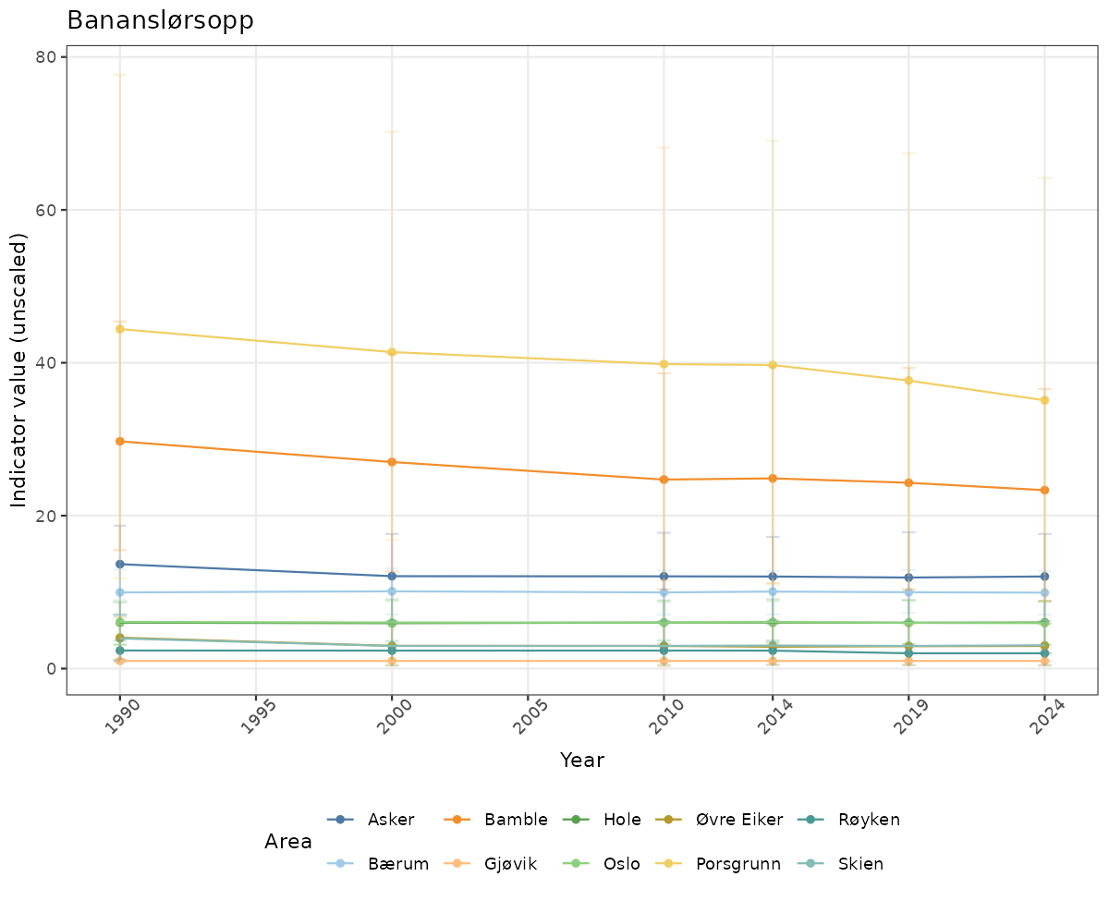
Task: Click the Porsgrunn data point at 2024
Action: [x=1044, y=400]
